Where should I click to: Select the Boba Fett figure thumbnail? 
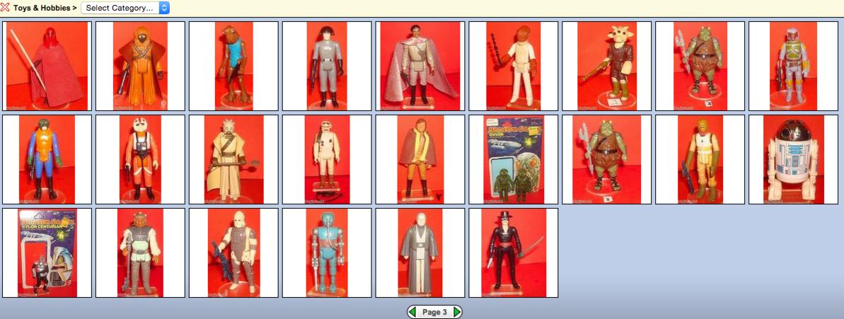point(794,66)
